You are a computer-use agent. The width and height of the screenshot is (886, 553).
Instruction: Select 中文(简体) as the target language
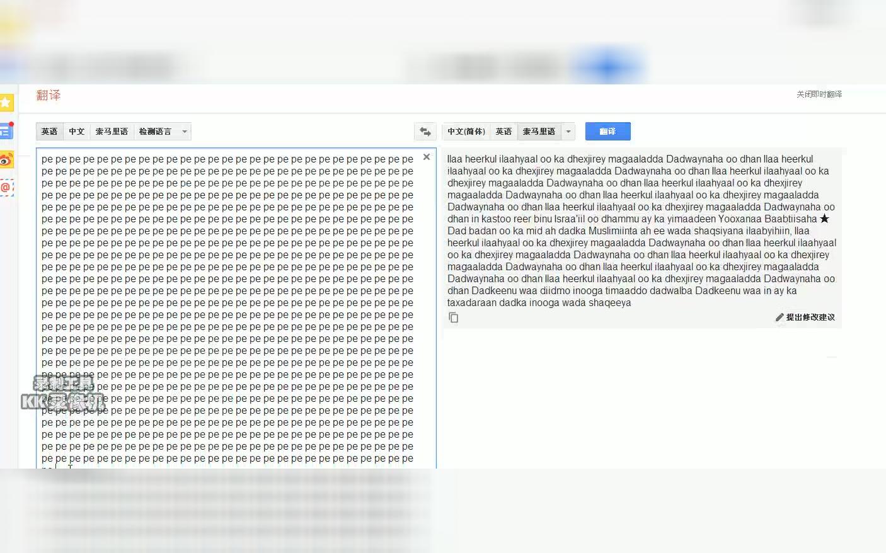point(467,132)
